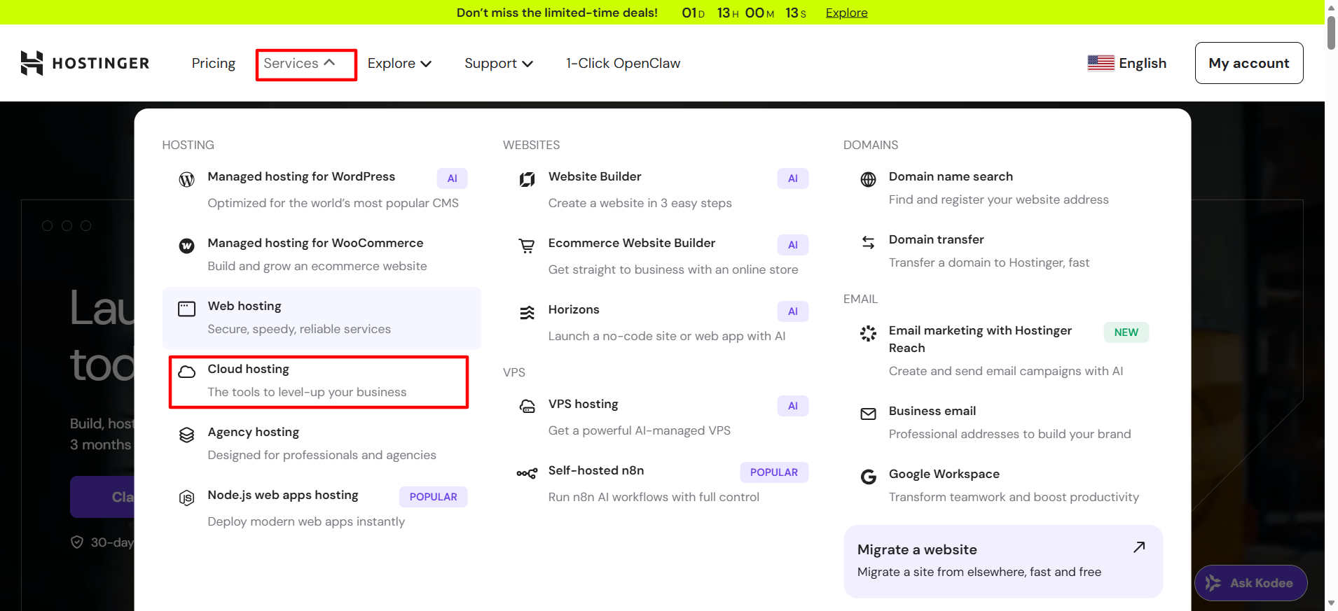Viewport: 1338px width, 611px height.
Task: Click the Horizons wave icon
Action: pos(527,313)
